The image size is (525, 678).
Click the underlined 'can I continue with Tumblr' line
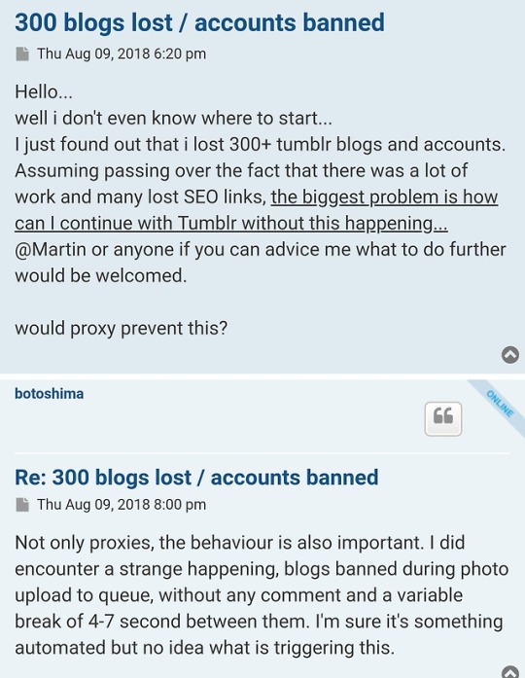point(231,224)
